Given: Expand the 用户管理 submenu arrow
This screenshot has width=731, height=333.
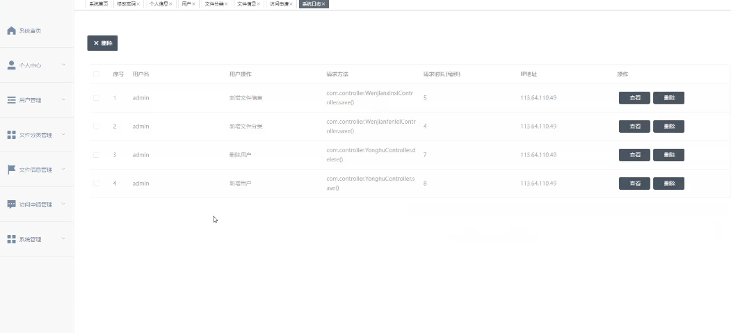Looking at the screenshot, I should 63,100.
